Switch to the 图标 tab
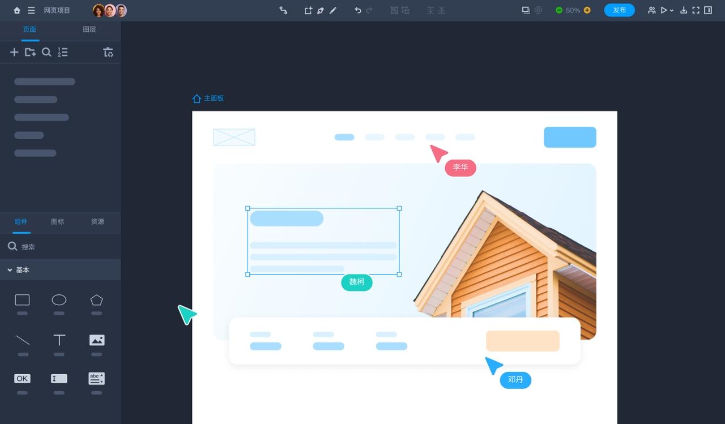The height and width of the screenshot is (424, 725). coord(58,222)
